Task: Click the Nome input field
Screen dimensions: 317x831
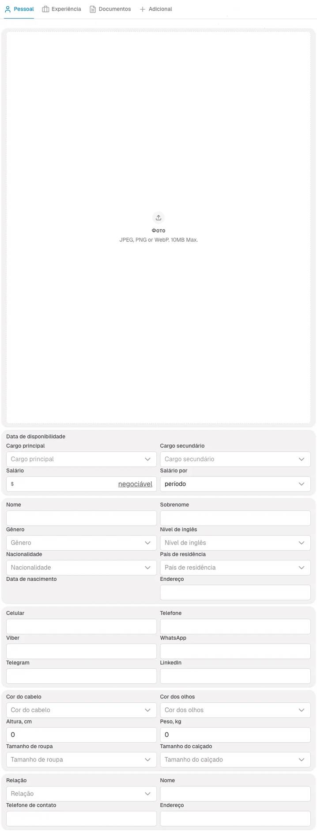Action: click(x=81, y=518)
